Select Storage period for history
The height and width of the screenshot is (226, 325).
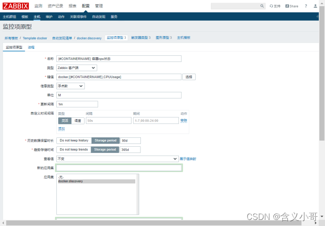point(106,140)
